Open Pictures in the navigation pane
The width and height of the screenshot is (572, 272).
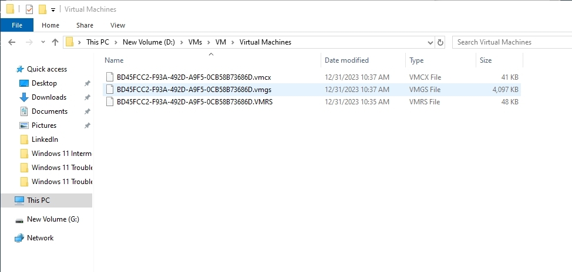[x=44, y=125]
